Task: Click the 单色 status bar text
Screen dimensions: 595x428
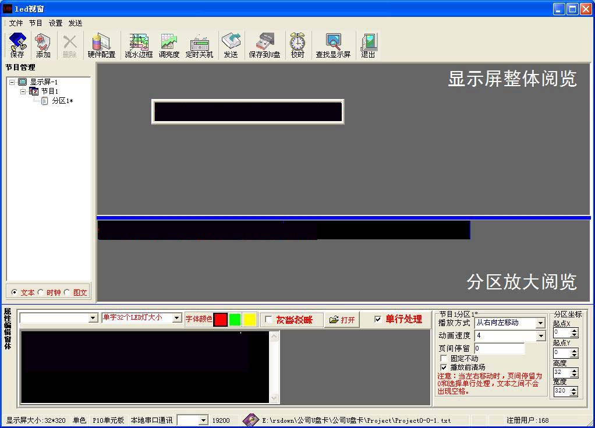Action: (79, 420)
